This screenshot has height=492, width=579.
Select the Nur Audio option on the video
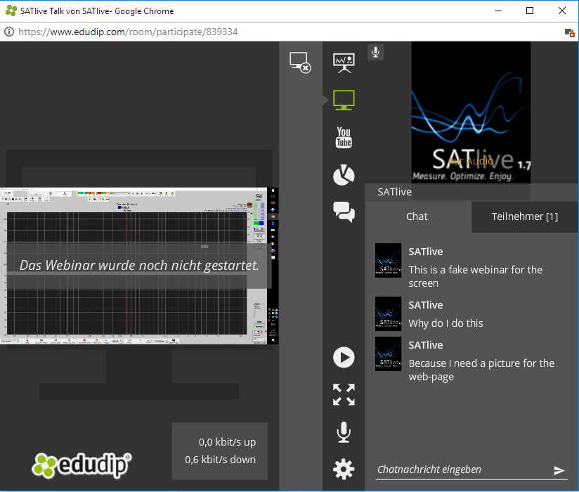471,161
